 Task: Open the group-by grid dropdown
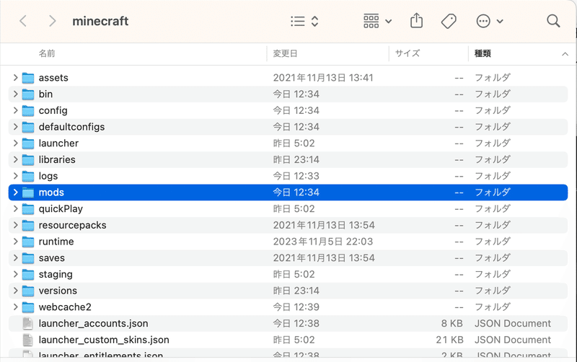[x=377, y=21]
